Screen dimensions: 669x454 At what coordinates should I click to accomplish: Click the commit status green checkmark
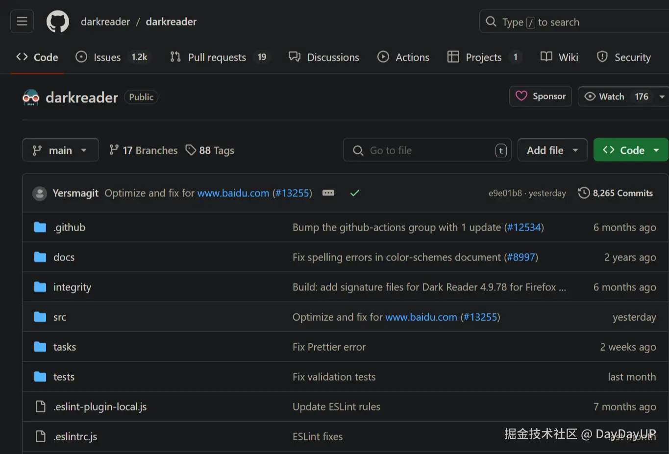(355, 193)
